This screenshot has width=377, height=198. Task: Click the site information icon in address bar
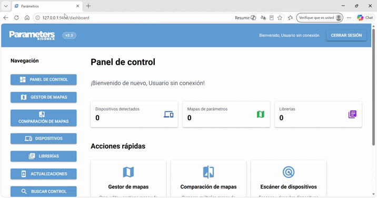pyautogui.click(x=38, y=18)
